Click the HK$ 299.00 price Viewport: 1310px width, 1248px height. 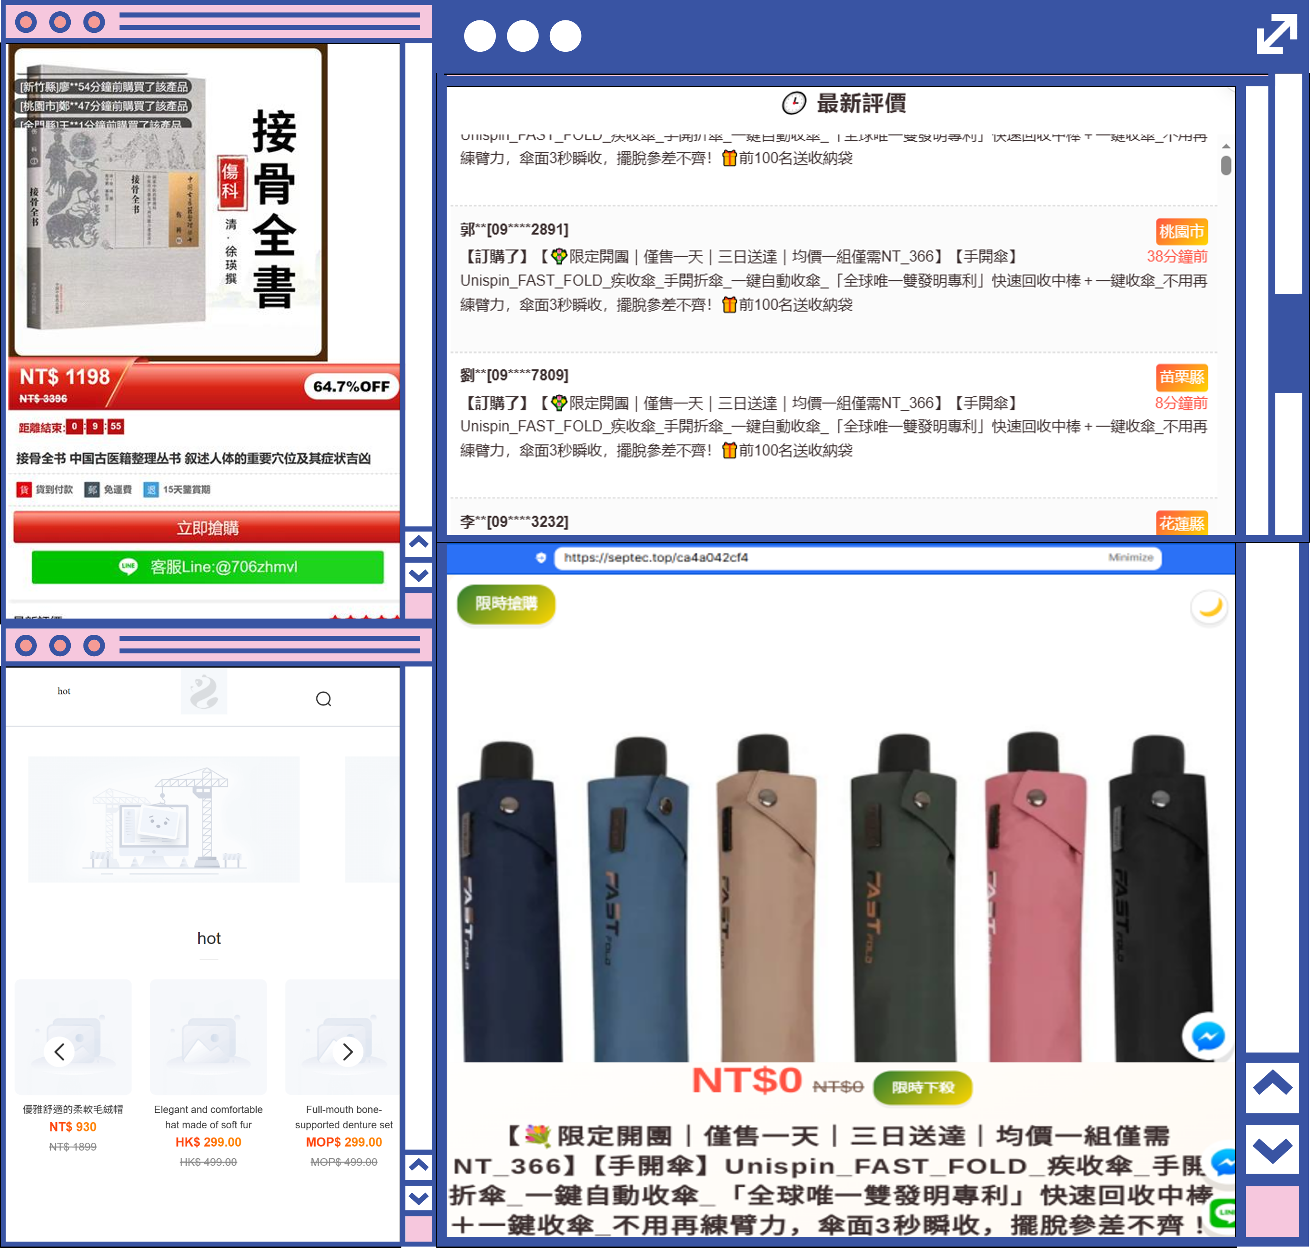(208, 1142)
